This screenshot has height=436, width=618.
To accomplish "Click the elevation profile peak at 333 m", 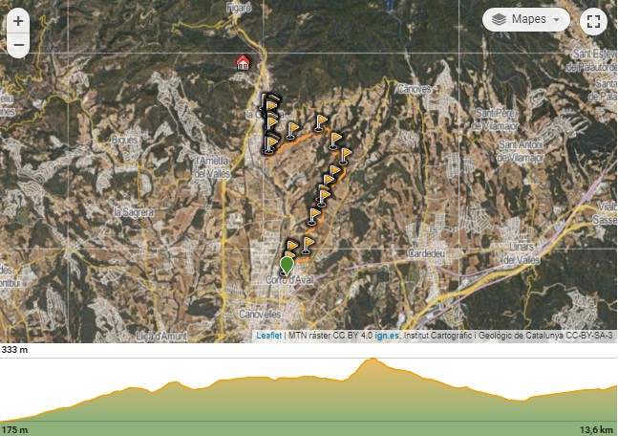I will [x=373, y=360].
